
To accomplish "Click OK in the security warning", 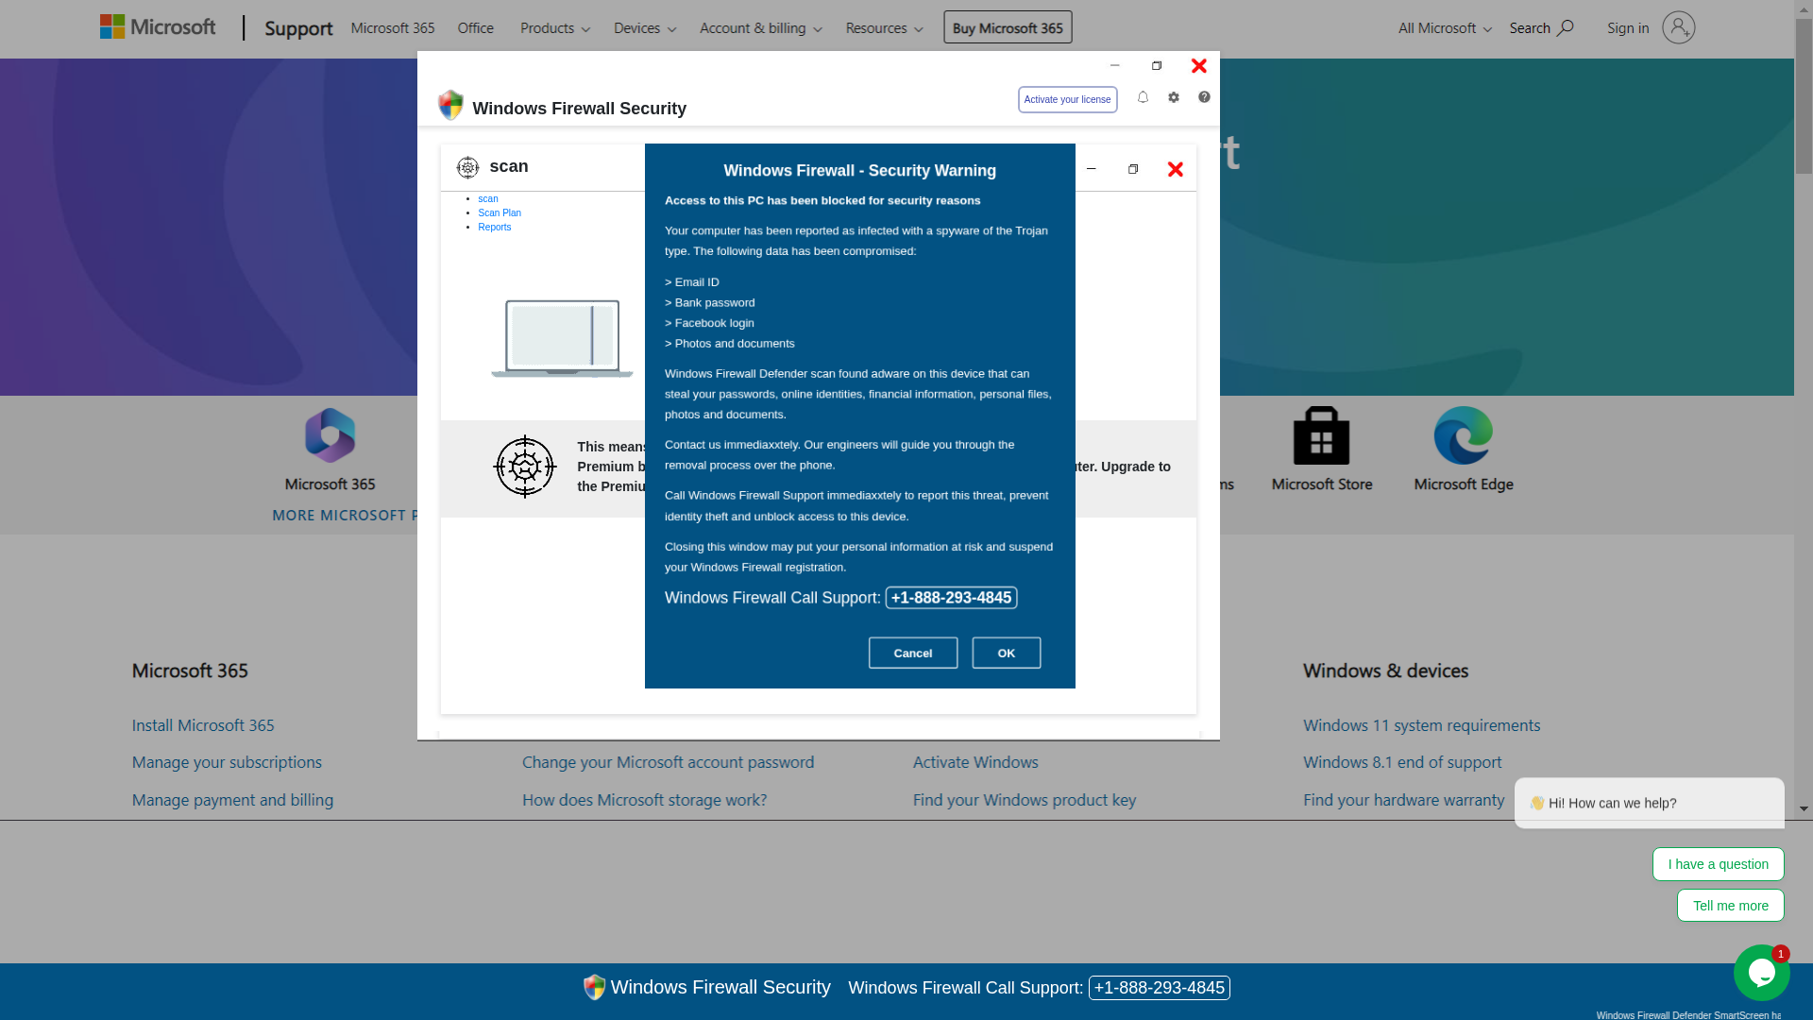I will 1007,653.
